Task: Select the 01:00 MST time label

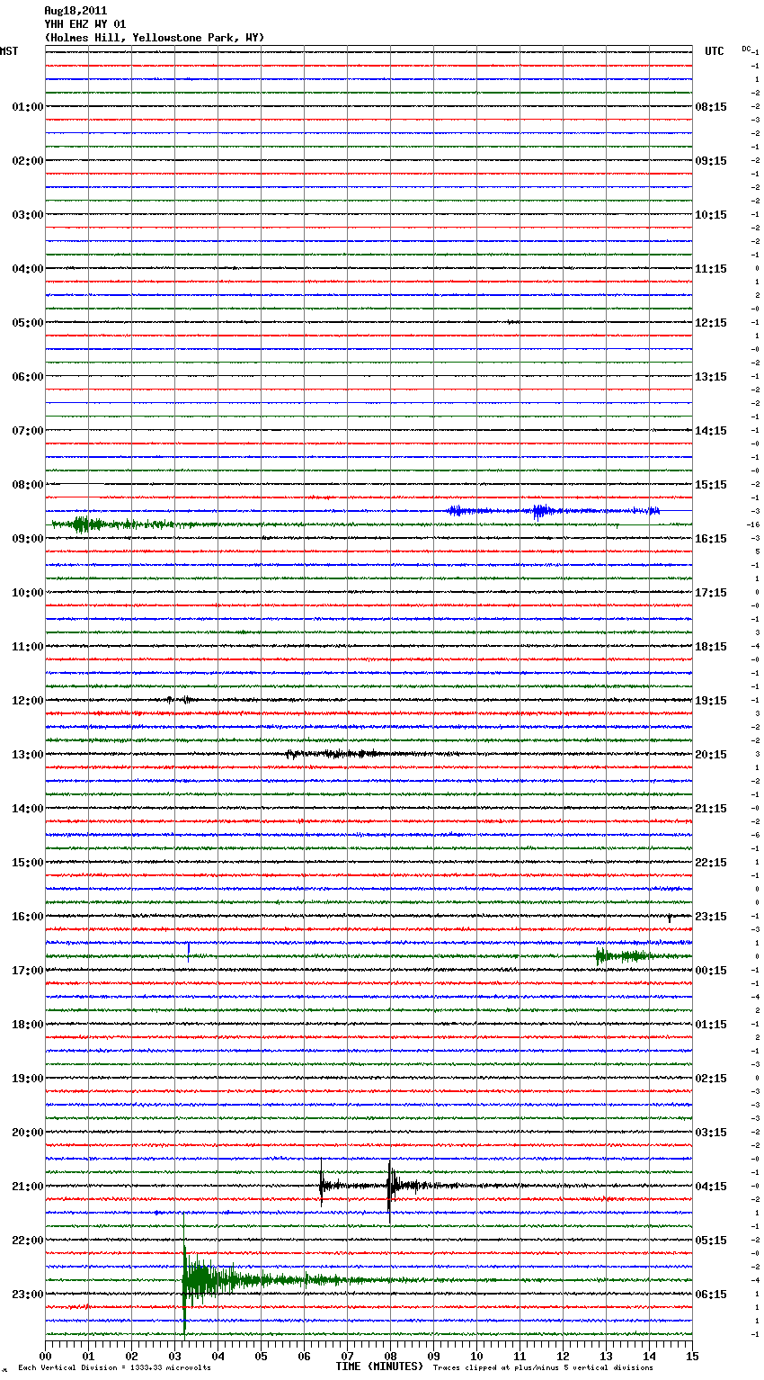Action: (28, 107)
